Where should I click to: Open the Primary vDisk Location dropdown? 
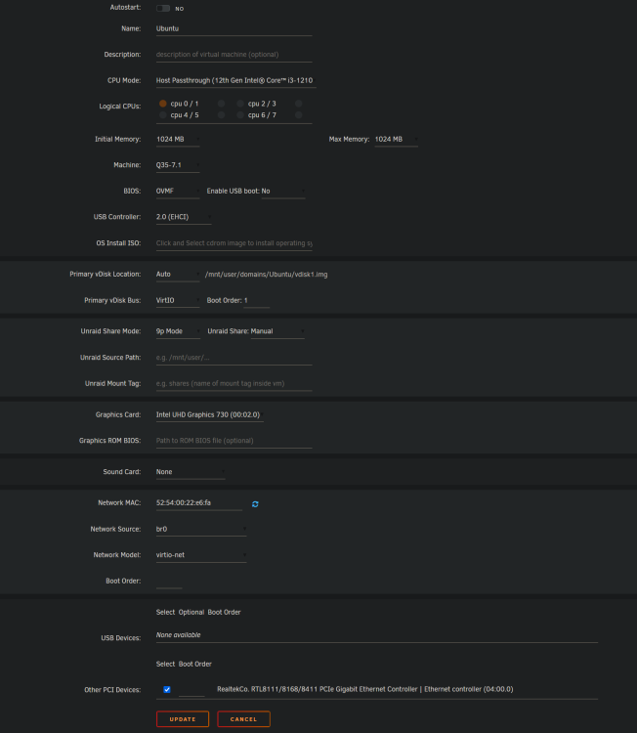pyautogui.click(x=178, y=275)
